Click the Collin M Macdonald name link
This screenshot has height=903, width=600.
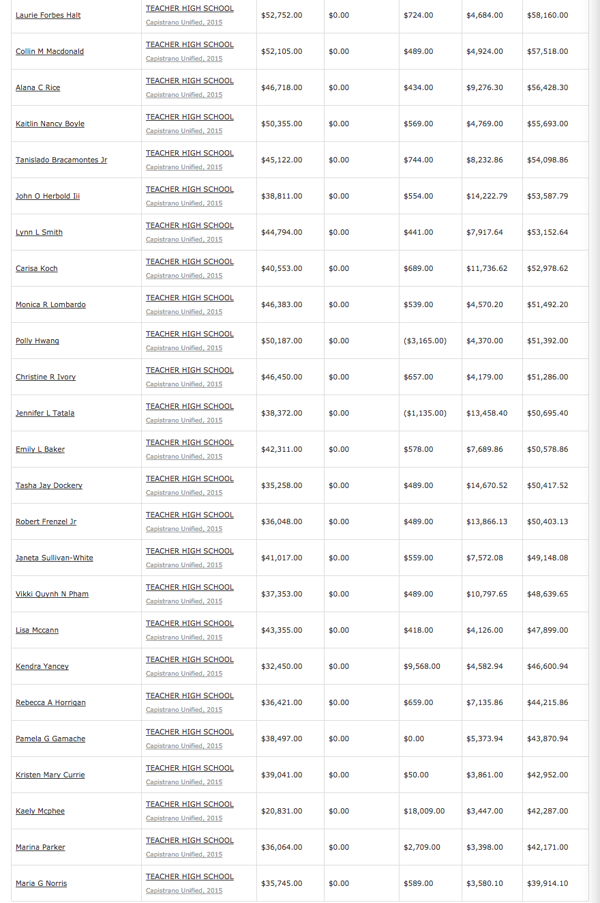(x=50, y=51)
